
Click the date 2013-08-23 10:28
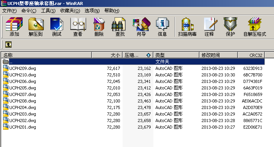218,121
